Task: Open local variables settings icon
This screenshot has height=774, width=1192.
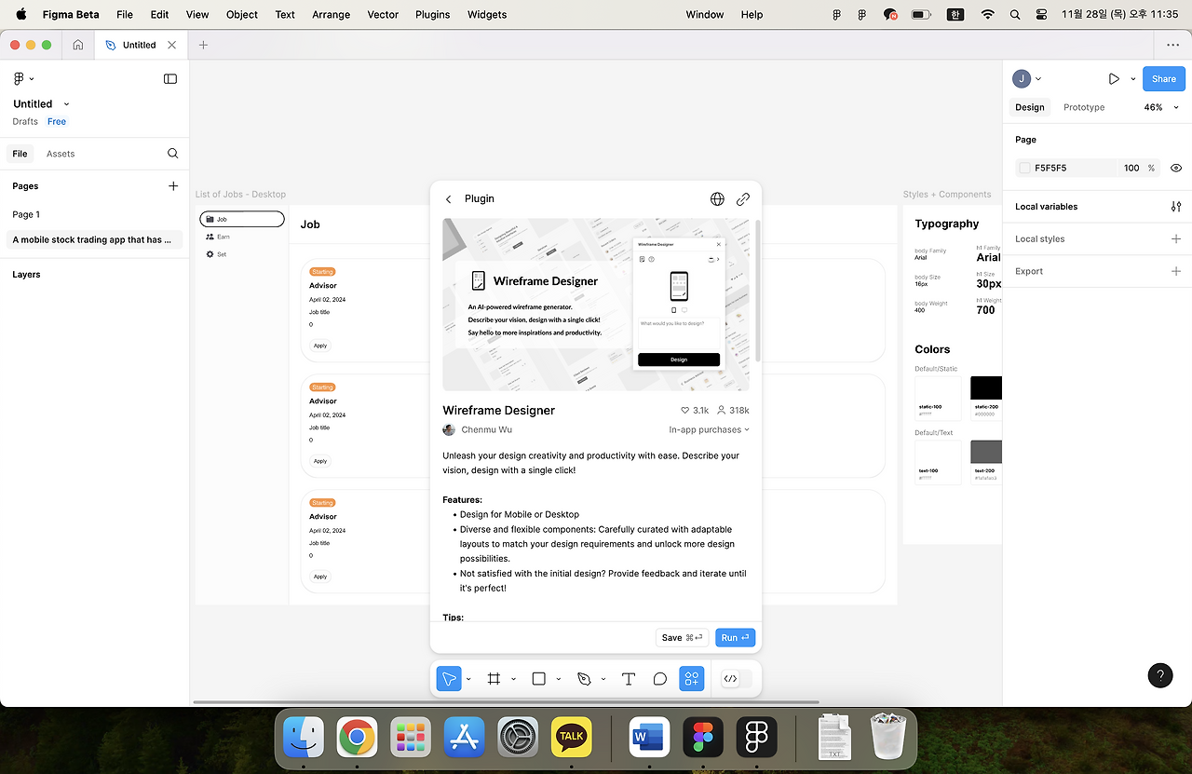Action: [1176, 207]
